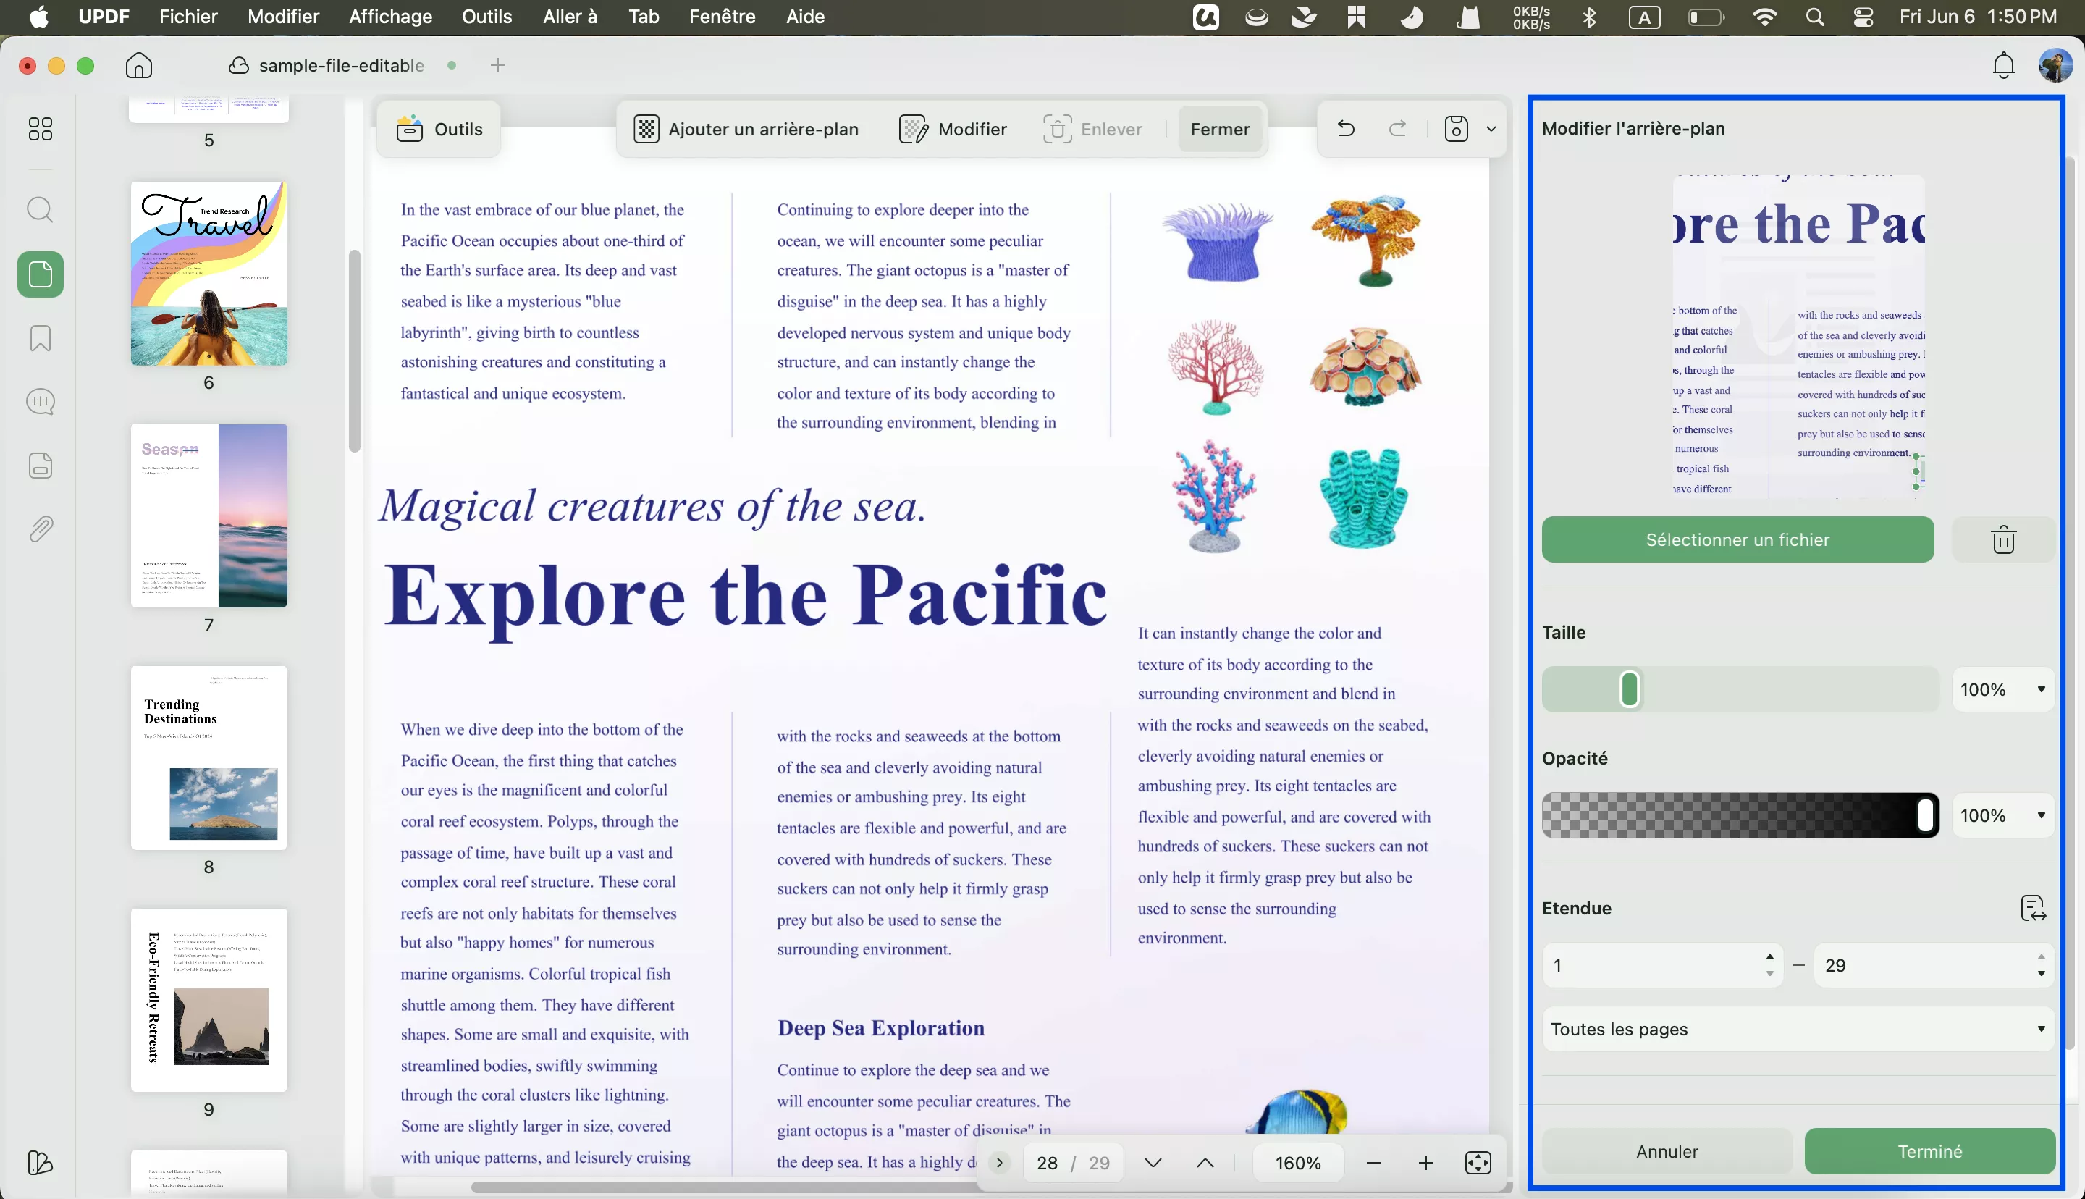Open the Modifier menu in menu bar
This screenshot has height=1199, width=2085.
[283, 17]
